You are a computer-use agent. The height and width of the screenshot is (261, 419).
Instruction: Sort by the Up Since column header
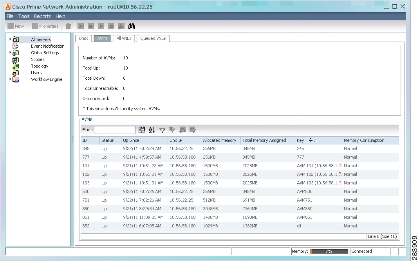(144, 140)
